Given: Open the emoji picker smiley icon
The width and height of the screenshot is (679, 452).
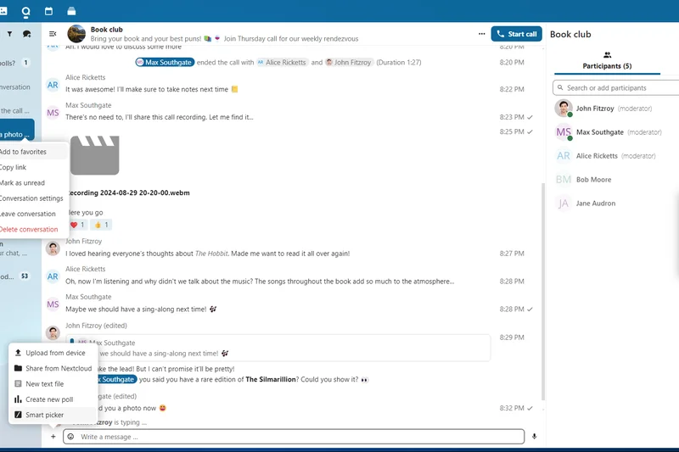Looking at the screenshot, I should 71,437.
